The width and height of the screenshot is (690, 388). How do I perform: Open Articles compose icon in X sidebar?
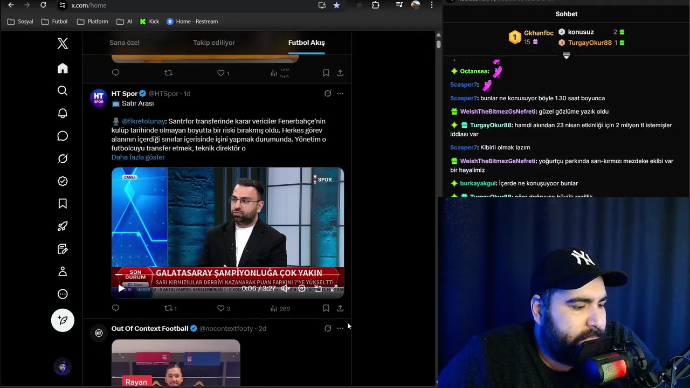point(63,249)
